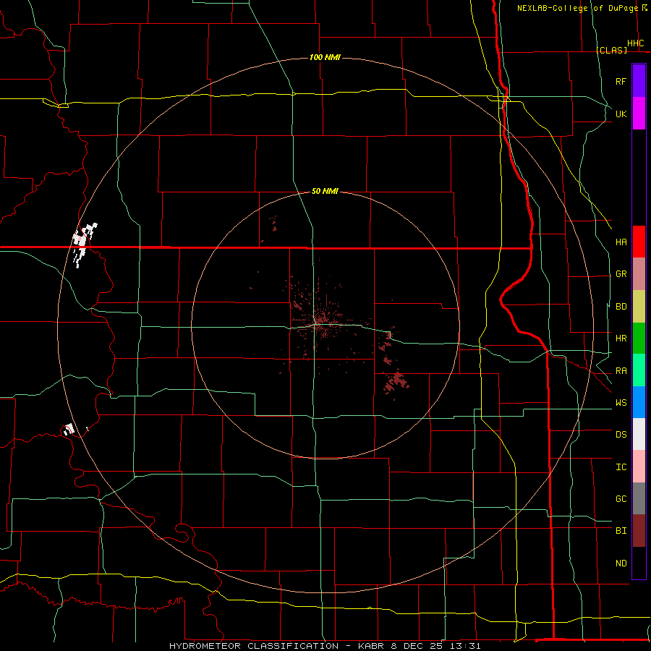Screen dimensions: 651x651
Task: Click the RA mint-green legend swatch
Action: tap(639, 370)
